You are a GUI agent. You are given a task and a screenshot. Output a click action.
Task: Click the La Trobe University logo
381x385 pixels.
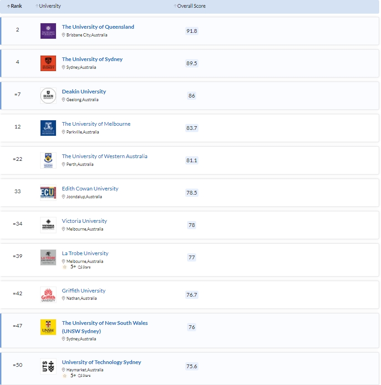(x=48, y=257)
